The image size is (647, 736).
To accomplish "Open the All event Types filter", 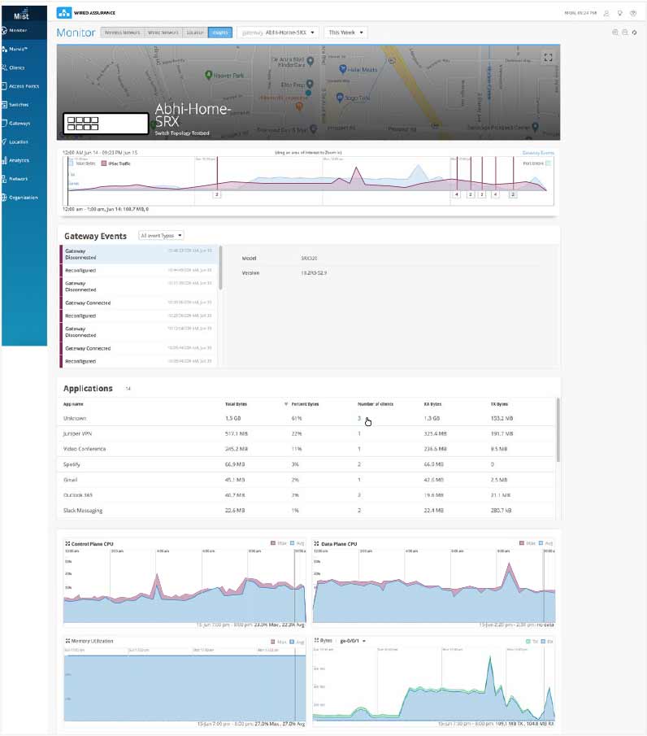I will coord(162,236).
